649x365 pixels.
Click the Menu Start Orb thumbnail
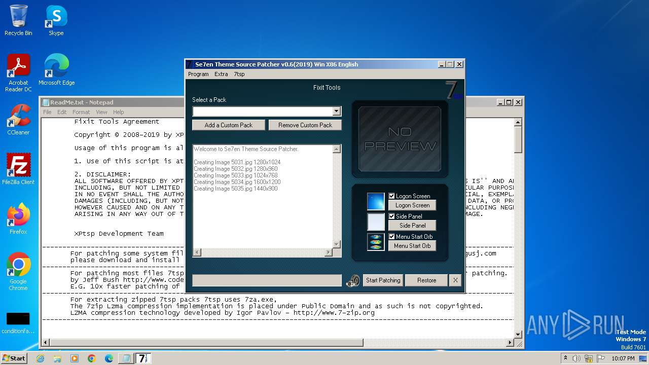click(376, 242)
